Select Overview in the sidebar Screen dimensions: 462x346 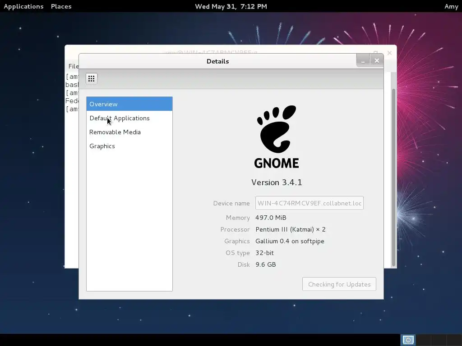point(129,104)
